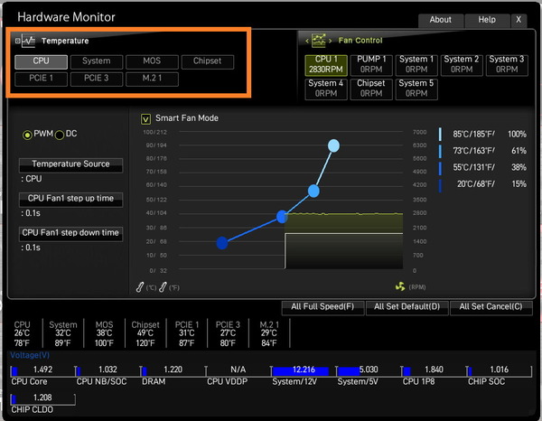The image size is (542, 421).
Task: Select the System 1 fan
Action: (x=416, y=65)
